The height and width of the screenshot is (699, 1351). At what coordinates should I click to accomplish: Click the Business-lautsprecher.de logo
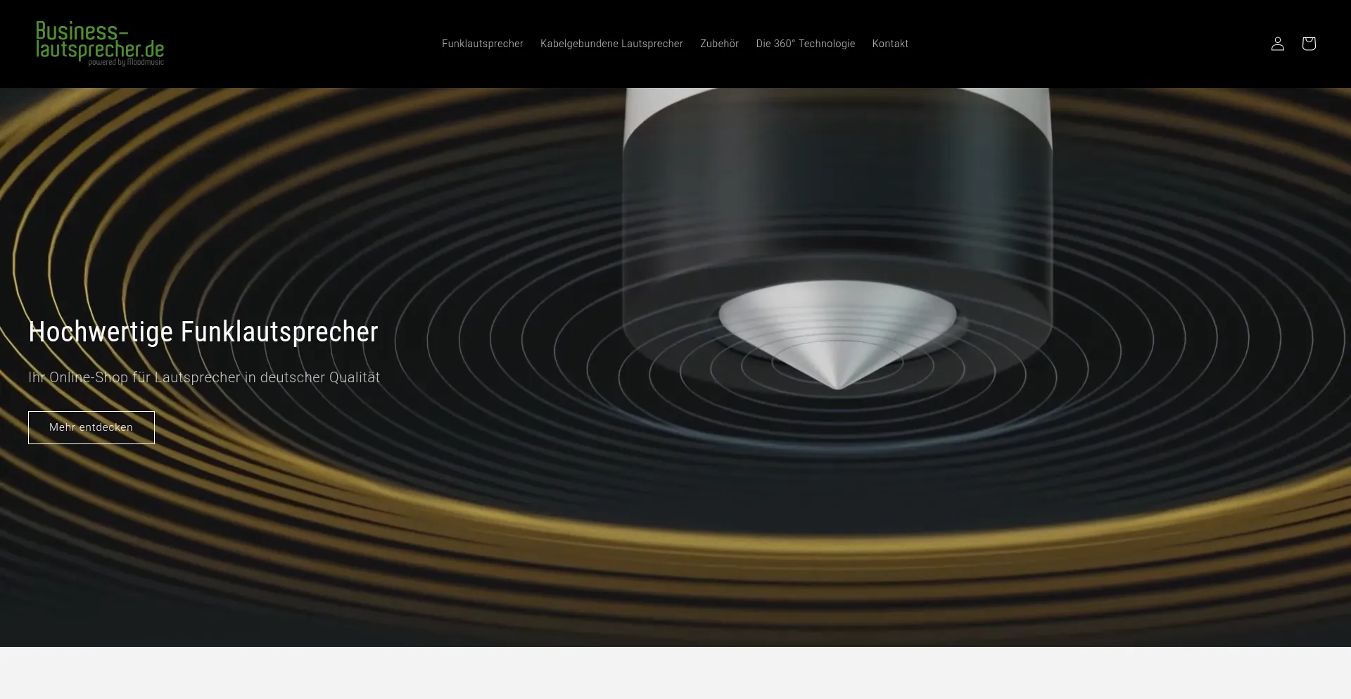pos(100,44)
